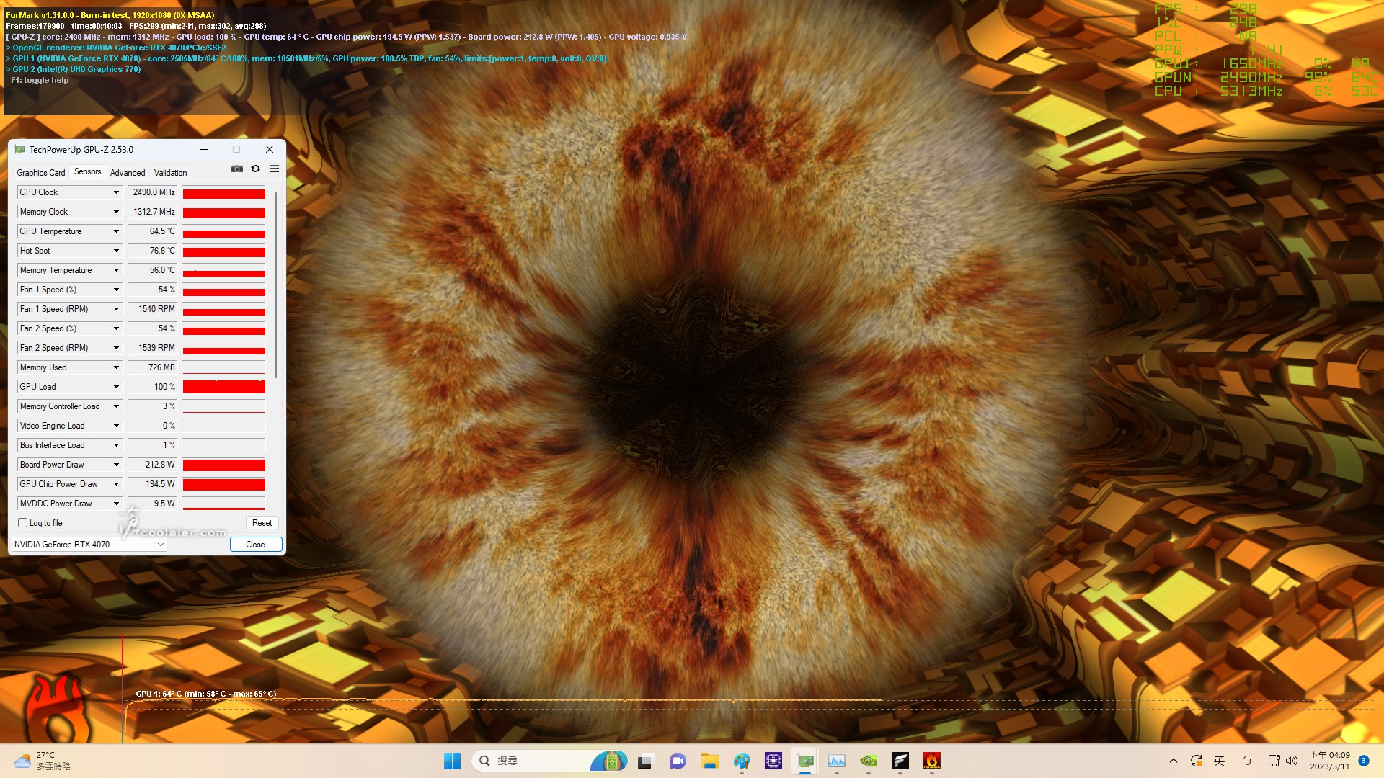Open the CPU-Z chip taskbar icon
Viewport: 1384px width, 778px height.
773,761
